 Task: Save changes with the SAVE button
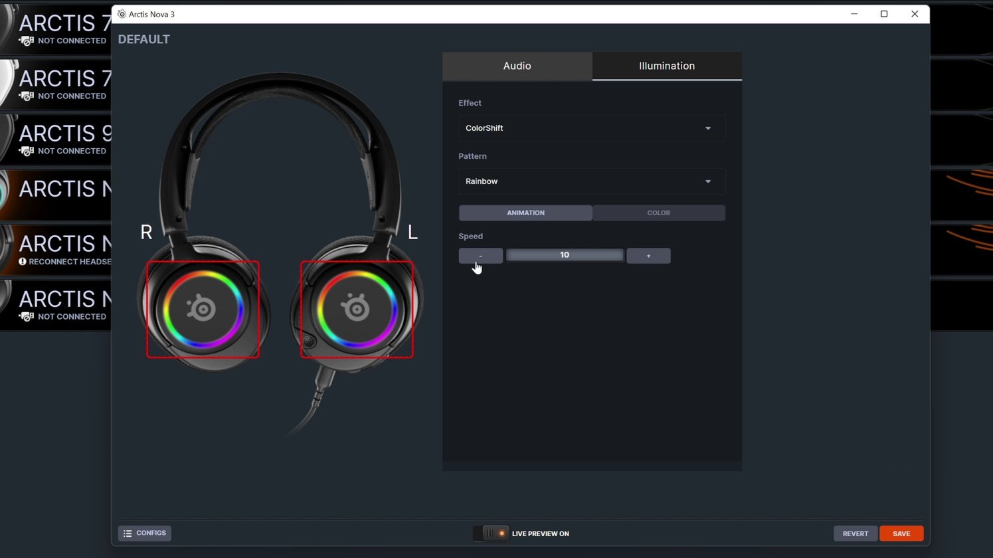pyautogui.click(x=901, y=533)
